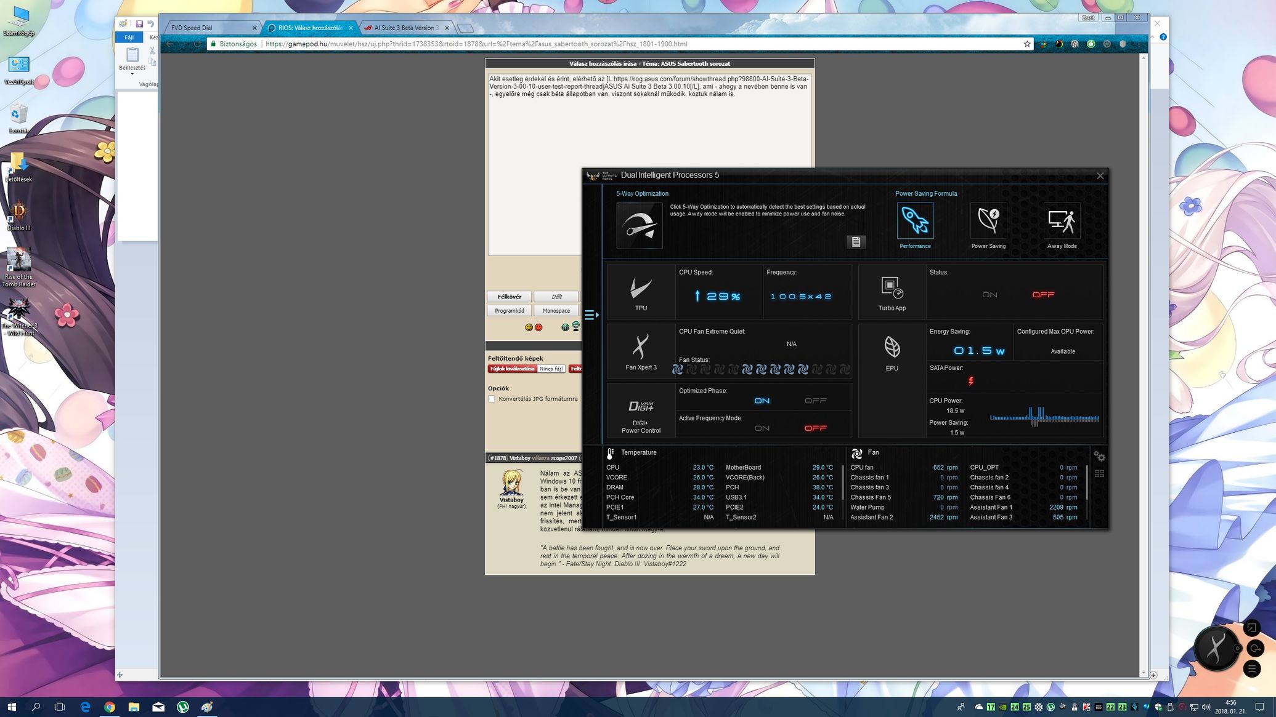Click the Chrome address bar URL
Image resolution: width=1276 pixels, height=717 pixels.
(476, 44)
